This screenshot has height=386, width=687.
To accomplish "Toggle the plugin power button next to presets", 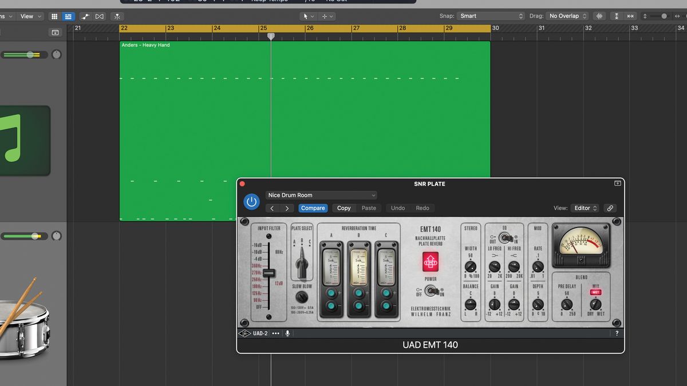I will [x=251, y=201].
